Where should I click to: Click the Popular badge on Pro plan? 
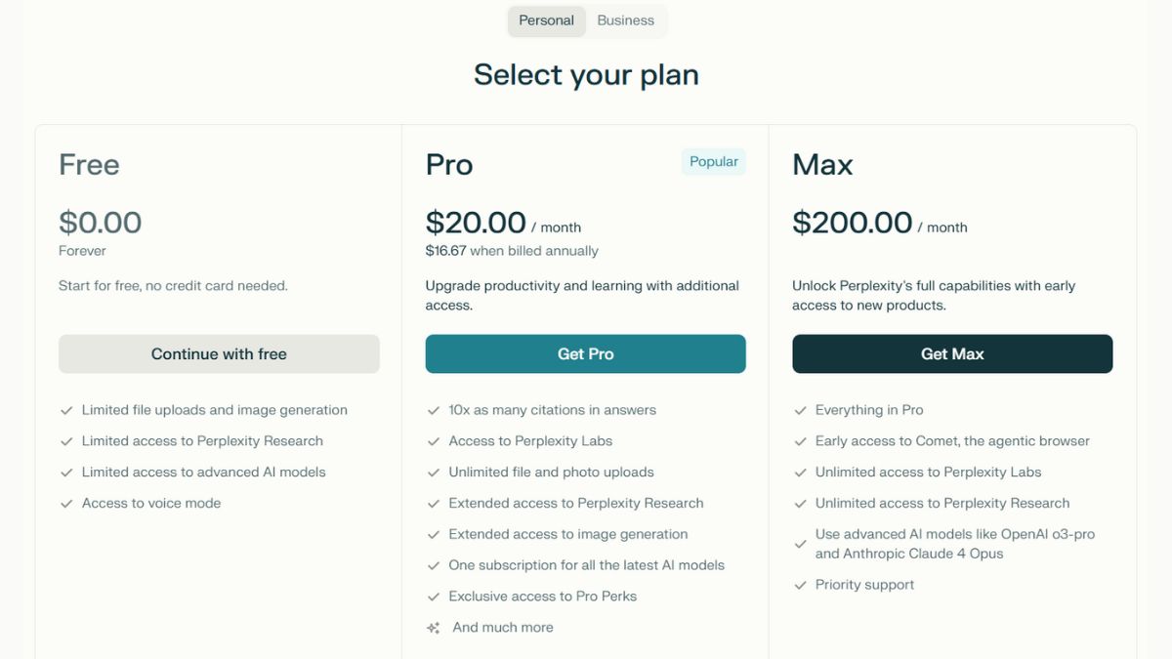click(714, 162)
